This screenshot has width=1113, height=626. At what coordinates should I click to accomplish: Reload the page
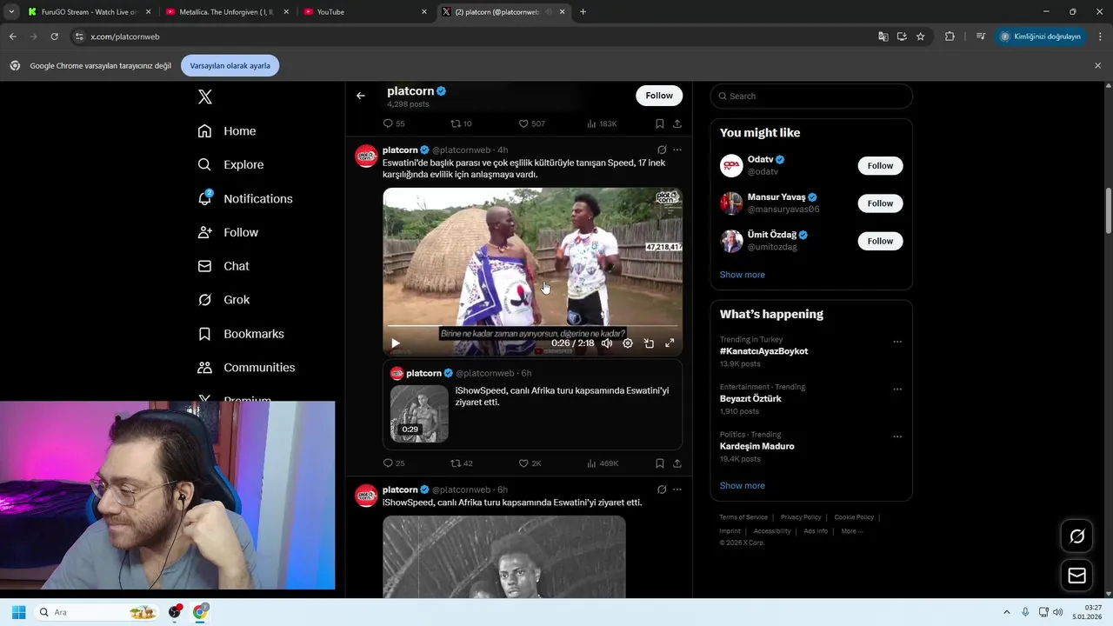[54, 37]
